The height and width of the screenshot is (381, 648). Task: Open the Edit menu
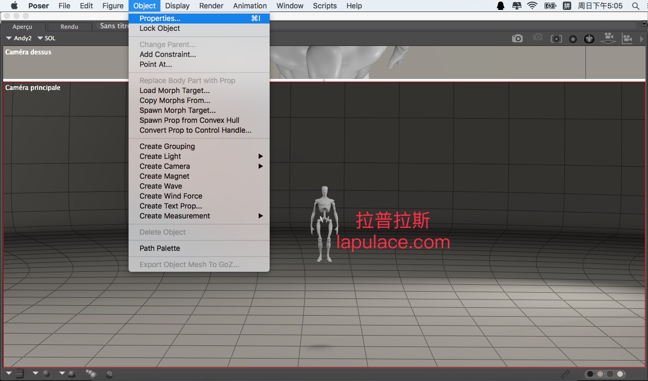tap(86, 6)
